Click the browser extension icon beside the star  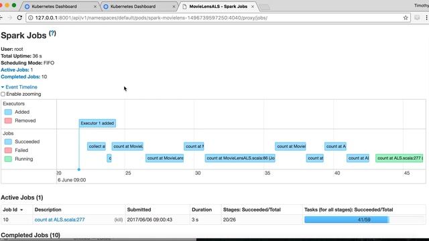click(x=417, y=18)
